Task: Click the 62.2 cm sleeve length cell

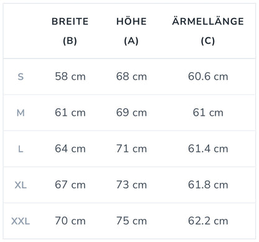Action: tap(208, 221)
